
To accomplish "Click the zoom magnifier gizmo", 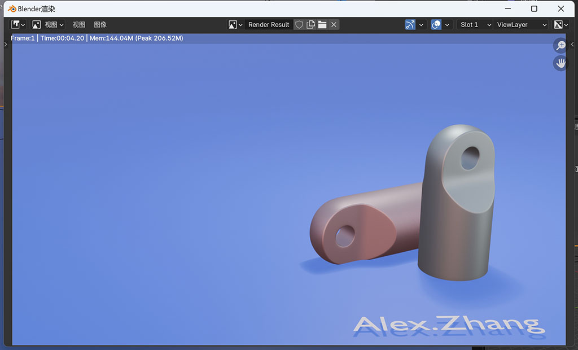I will pyautogui.click(x=561, y=46).
